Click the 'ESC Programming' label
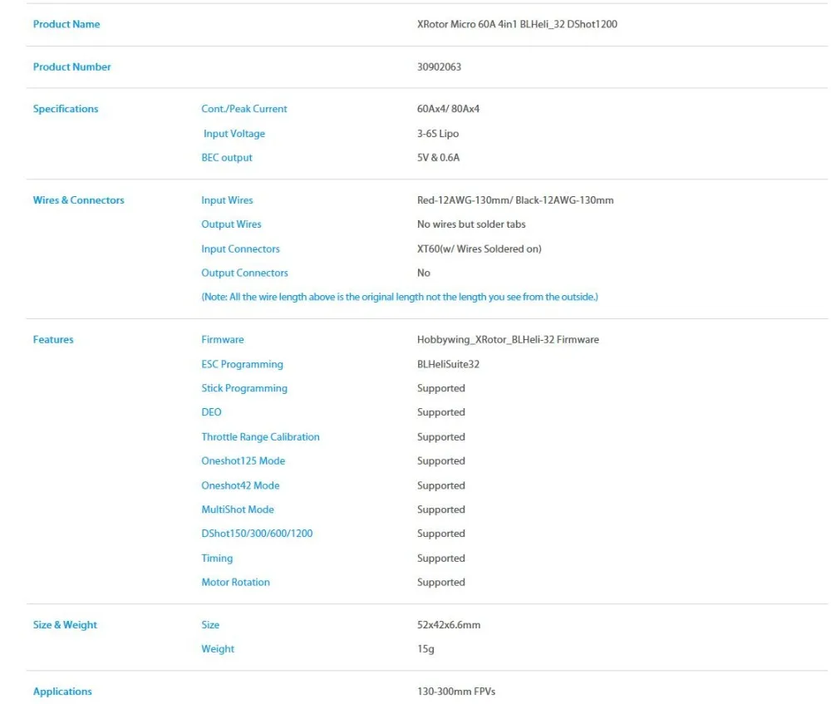This screenshot has width=831, height=704. click(242, 364)
